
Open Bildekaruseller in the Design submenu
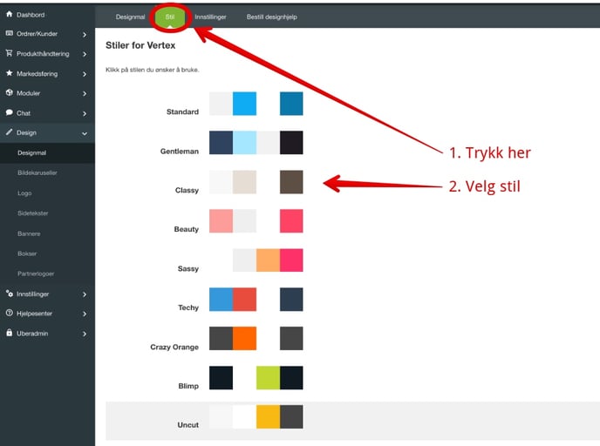[x=37, y=172]
